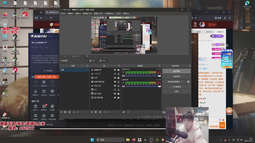
Task: Hide the 直播时间 source
Action: (x=115, y=70)
